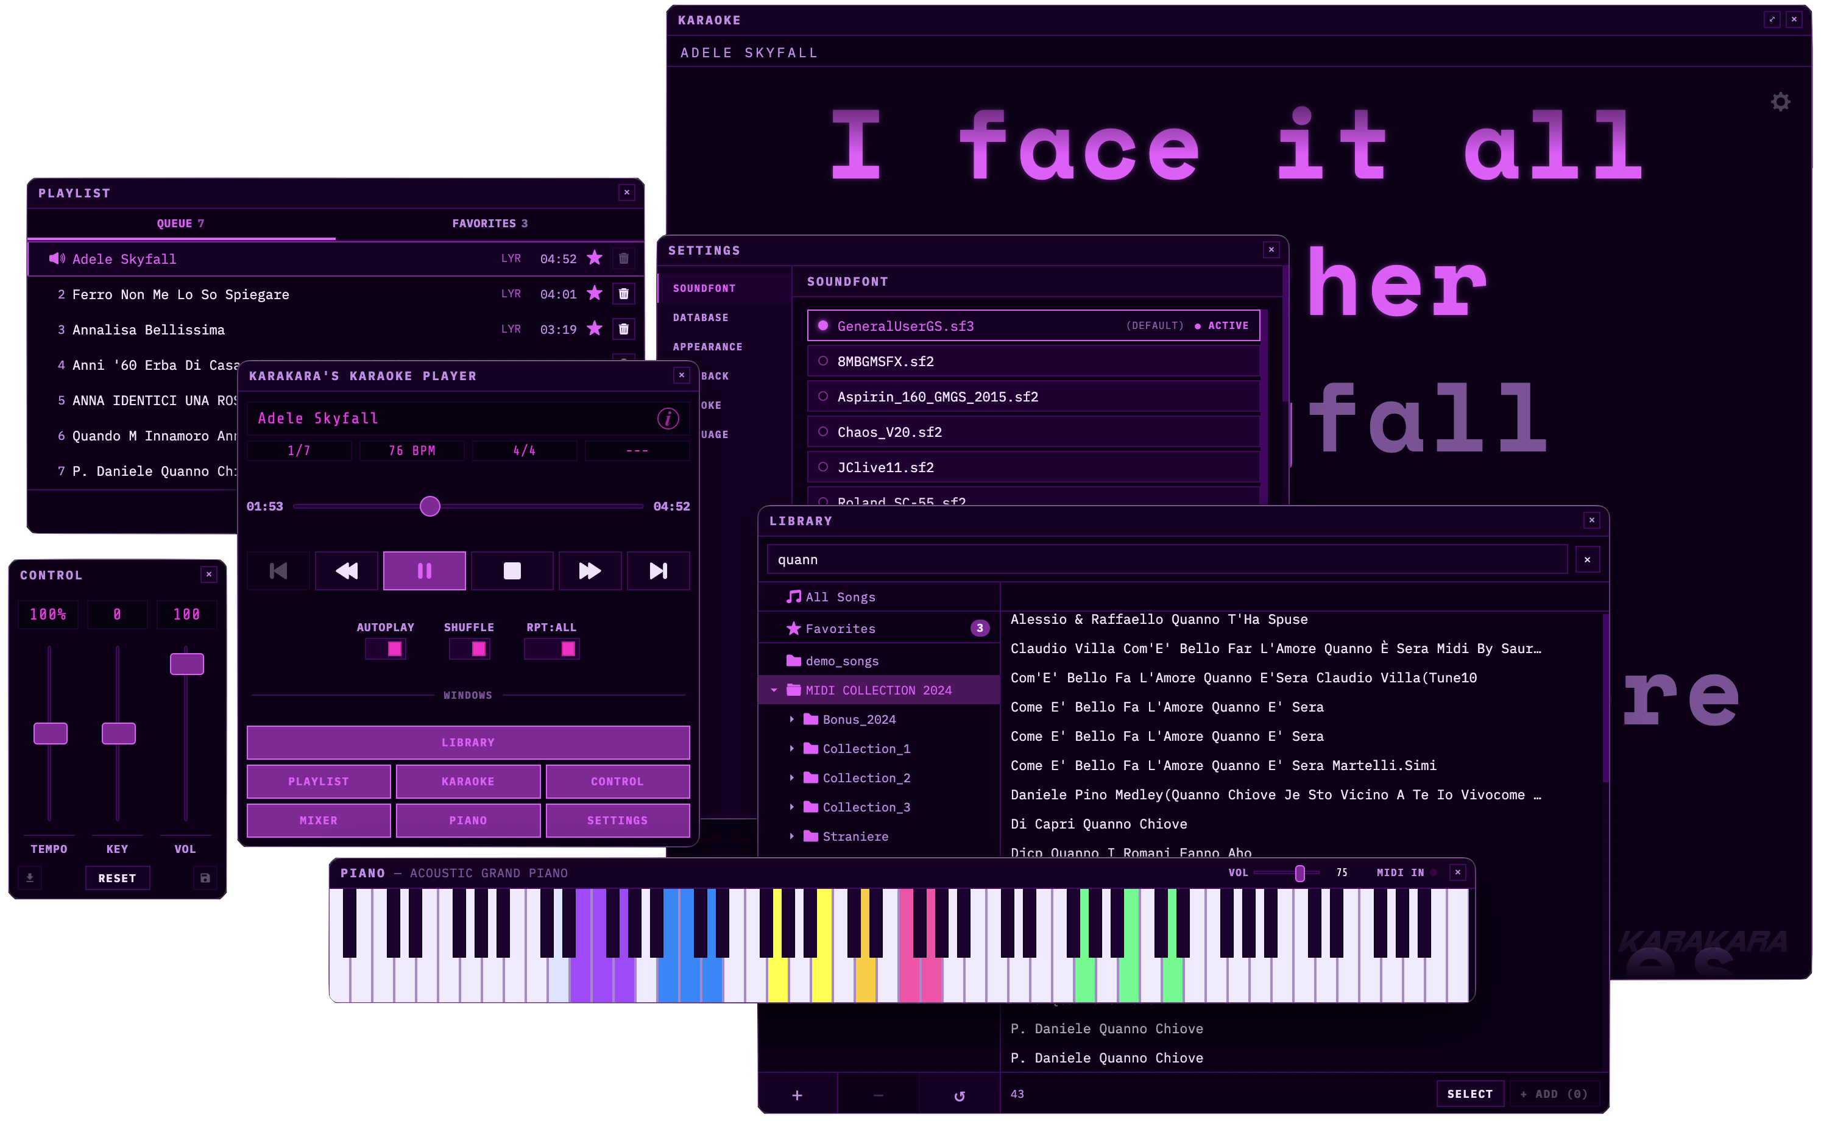Click the MIXER window button
This screenshot has width=1821, height=1121.
coord(318,821)
